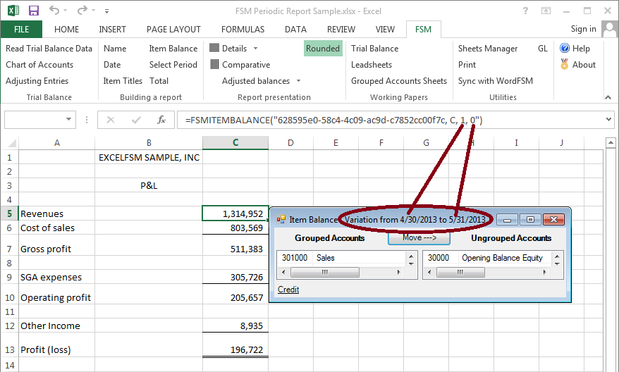This screenshot has height=372, width=619.
Task: Toggle the Rounded button
Action: click(x=323, y=49)
